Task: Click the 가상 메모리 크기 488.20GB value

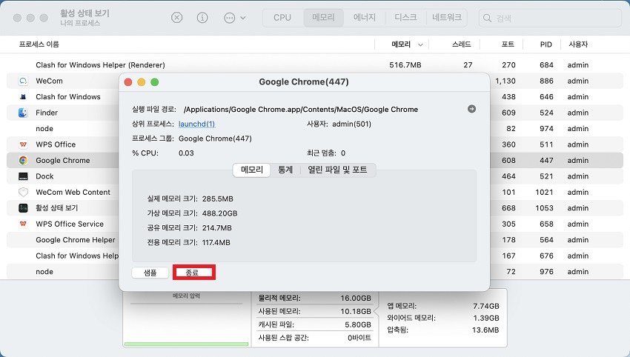Action: 220,213
